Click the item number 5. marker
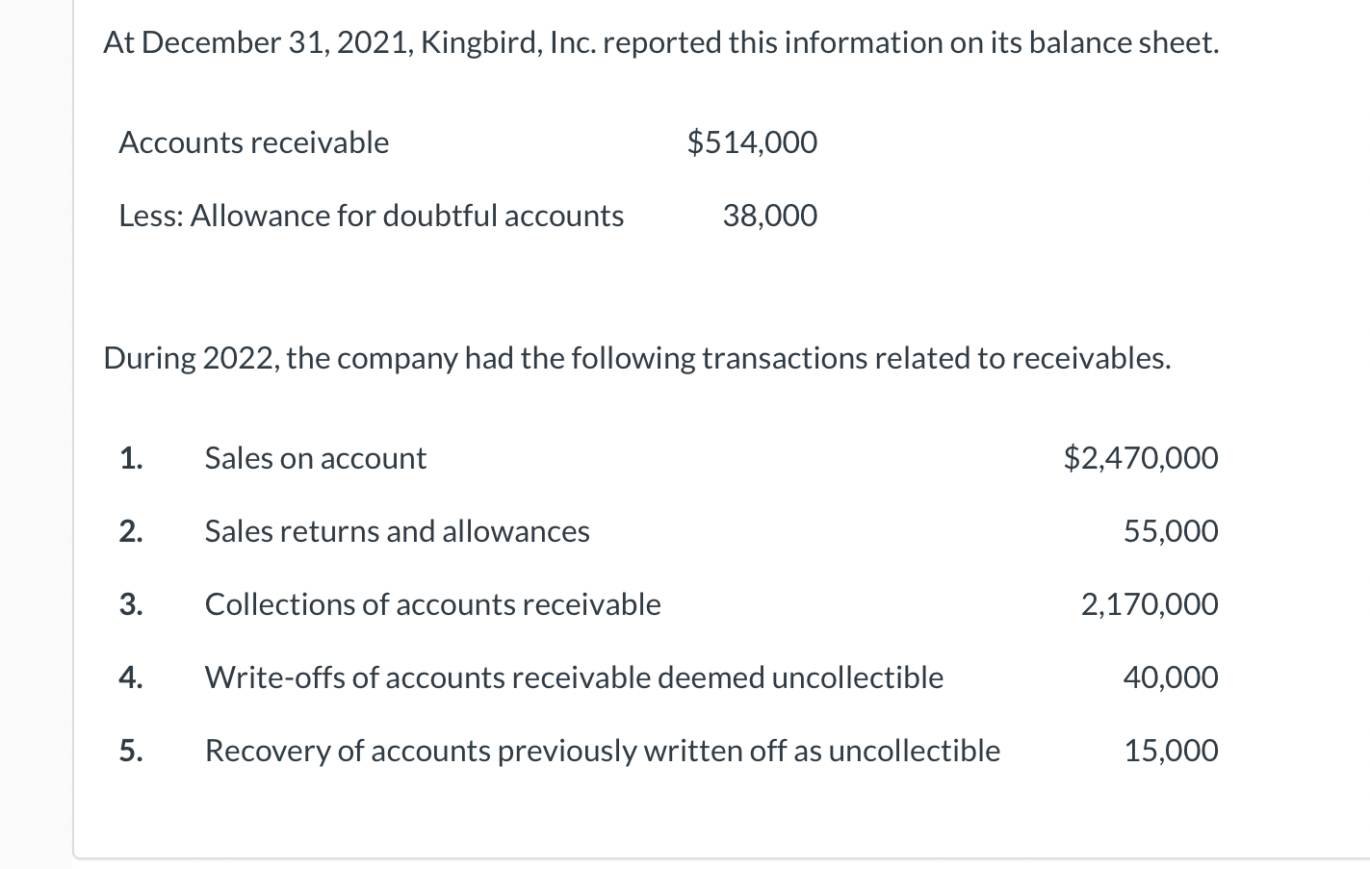This screenshot has width=1370, height=869. 131,751
